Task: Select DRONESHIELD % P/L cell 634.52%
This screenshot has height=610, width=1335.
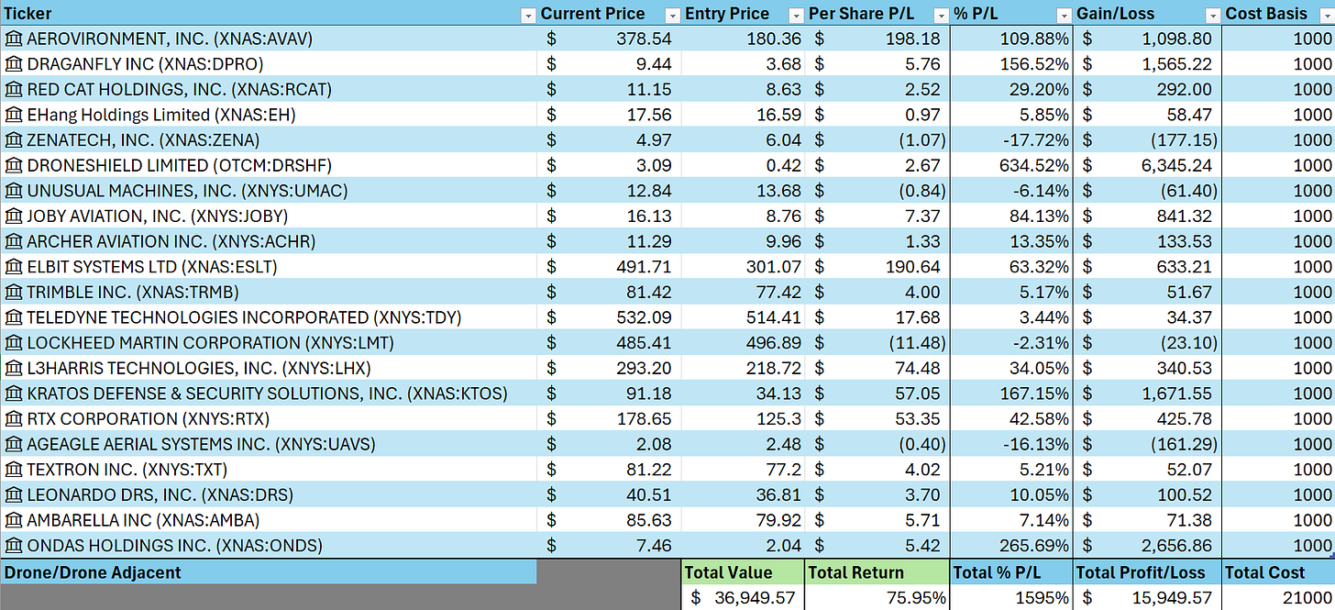Action: [x=1012, y=165]
